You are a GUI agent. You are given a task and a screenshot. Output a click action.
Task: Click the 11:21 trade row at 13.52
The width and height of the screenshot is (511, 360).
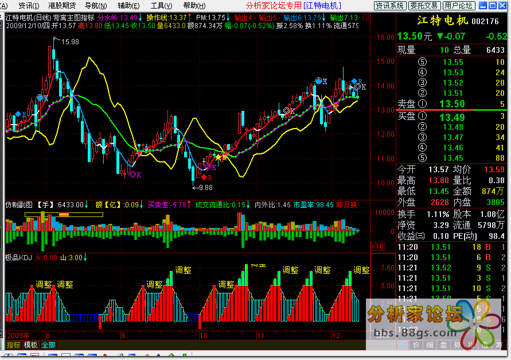[x=451, y=268]
